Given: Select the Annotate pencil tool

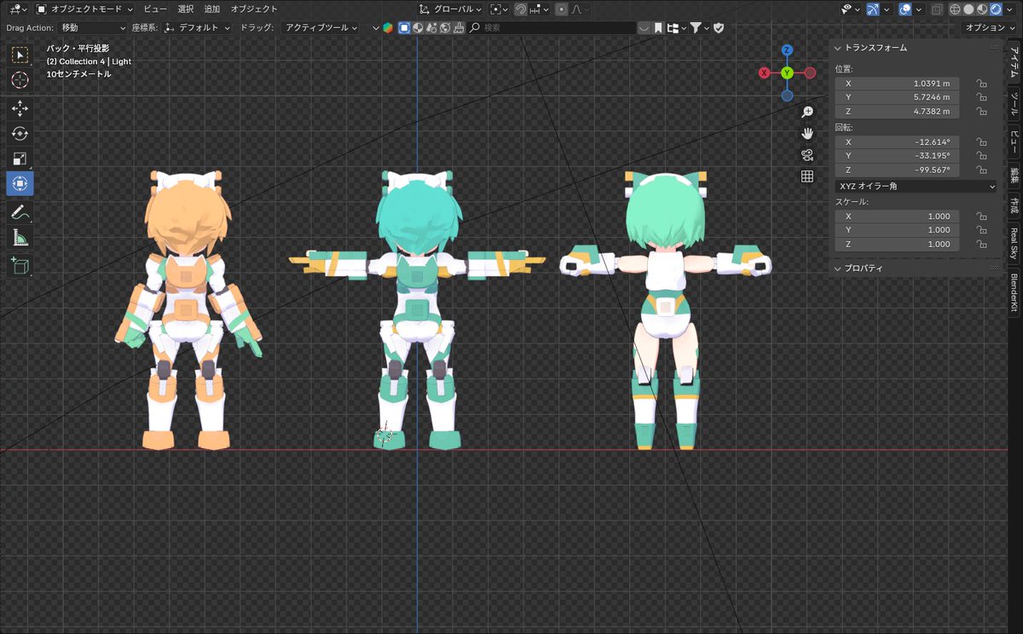Looking at the screenshot, I should (20, 211).
